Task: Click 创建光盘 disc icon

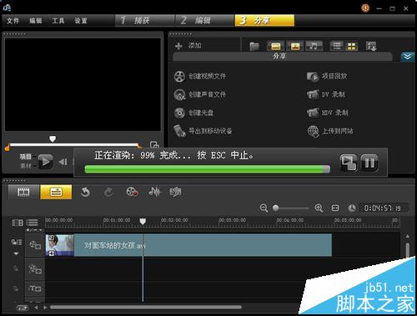Action: (x=179, y=113)
